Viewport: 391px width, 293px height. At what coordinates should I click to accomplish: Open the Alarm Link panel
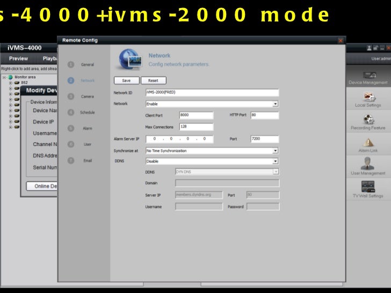pos(368,145)
